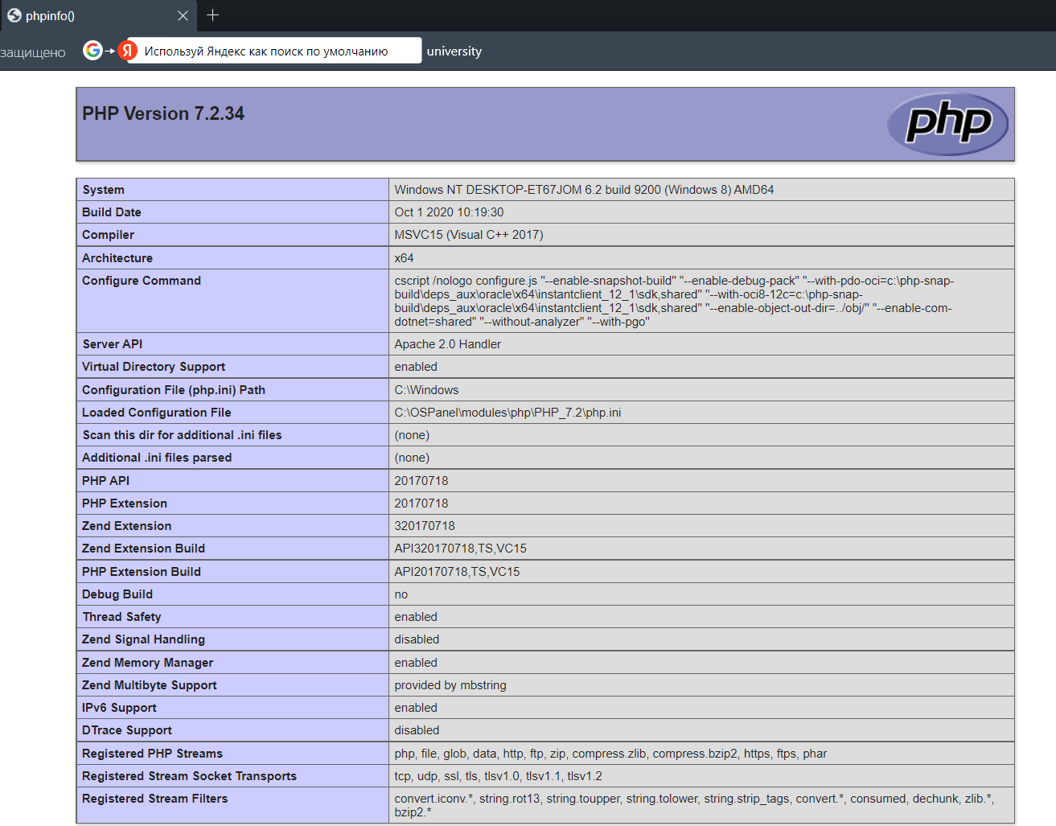Click the 'защищено' security label
The image size is (1056, 826).
tap(33, 53)
